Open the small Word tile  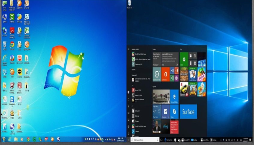tap(172, 71)
